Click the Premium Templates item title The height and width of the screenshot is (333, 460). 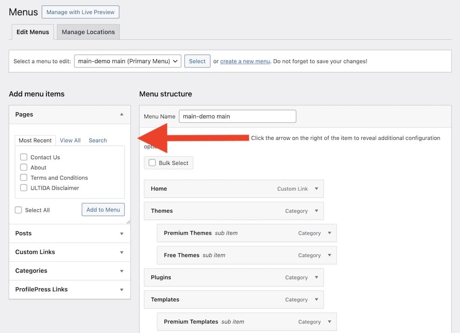point(191,322)
